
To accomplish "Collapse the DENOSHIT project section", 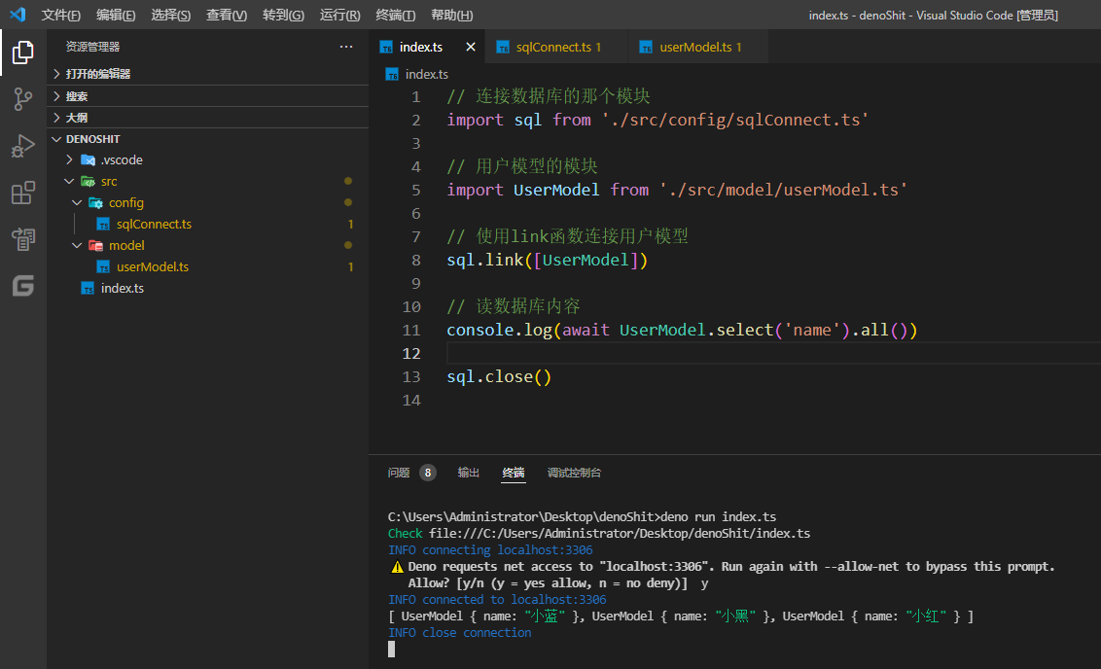I will click(56, 139).
